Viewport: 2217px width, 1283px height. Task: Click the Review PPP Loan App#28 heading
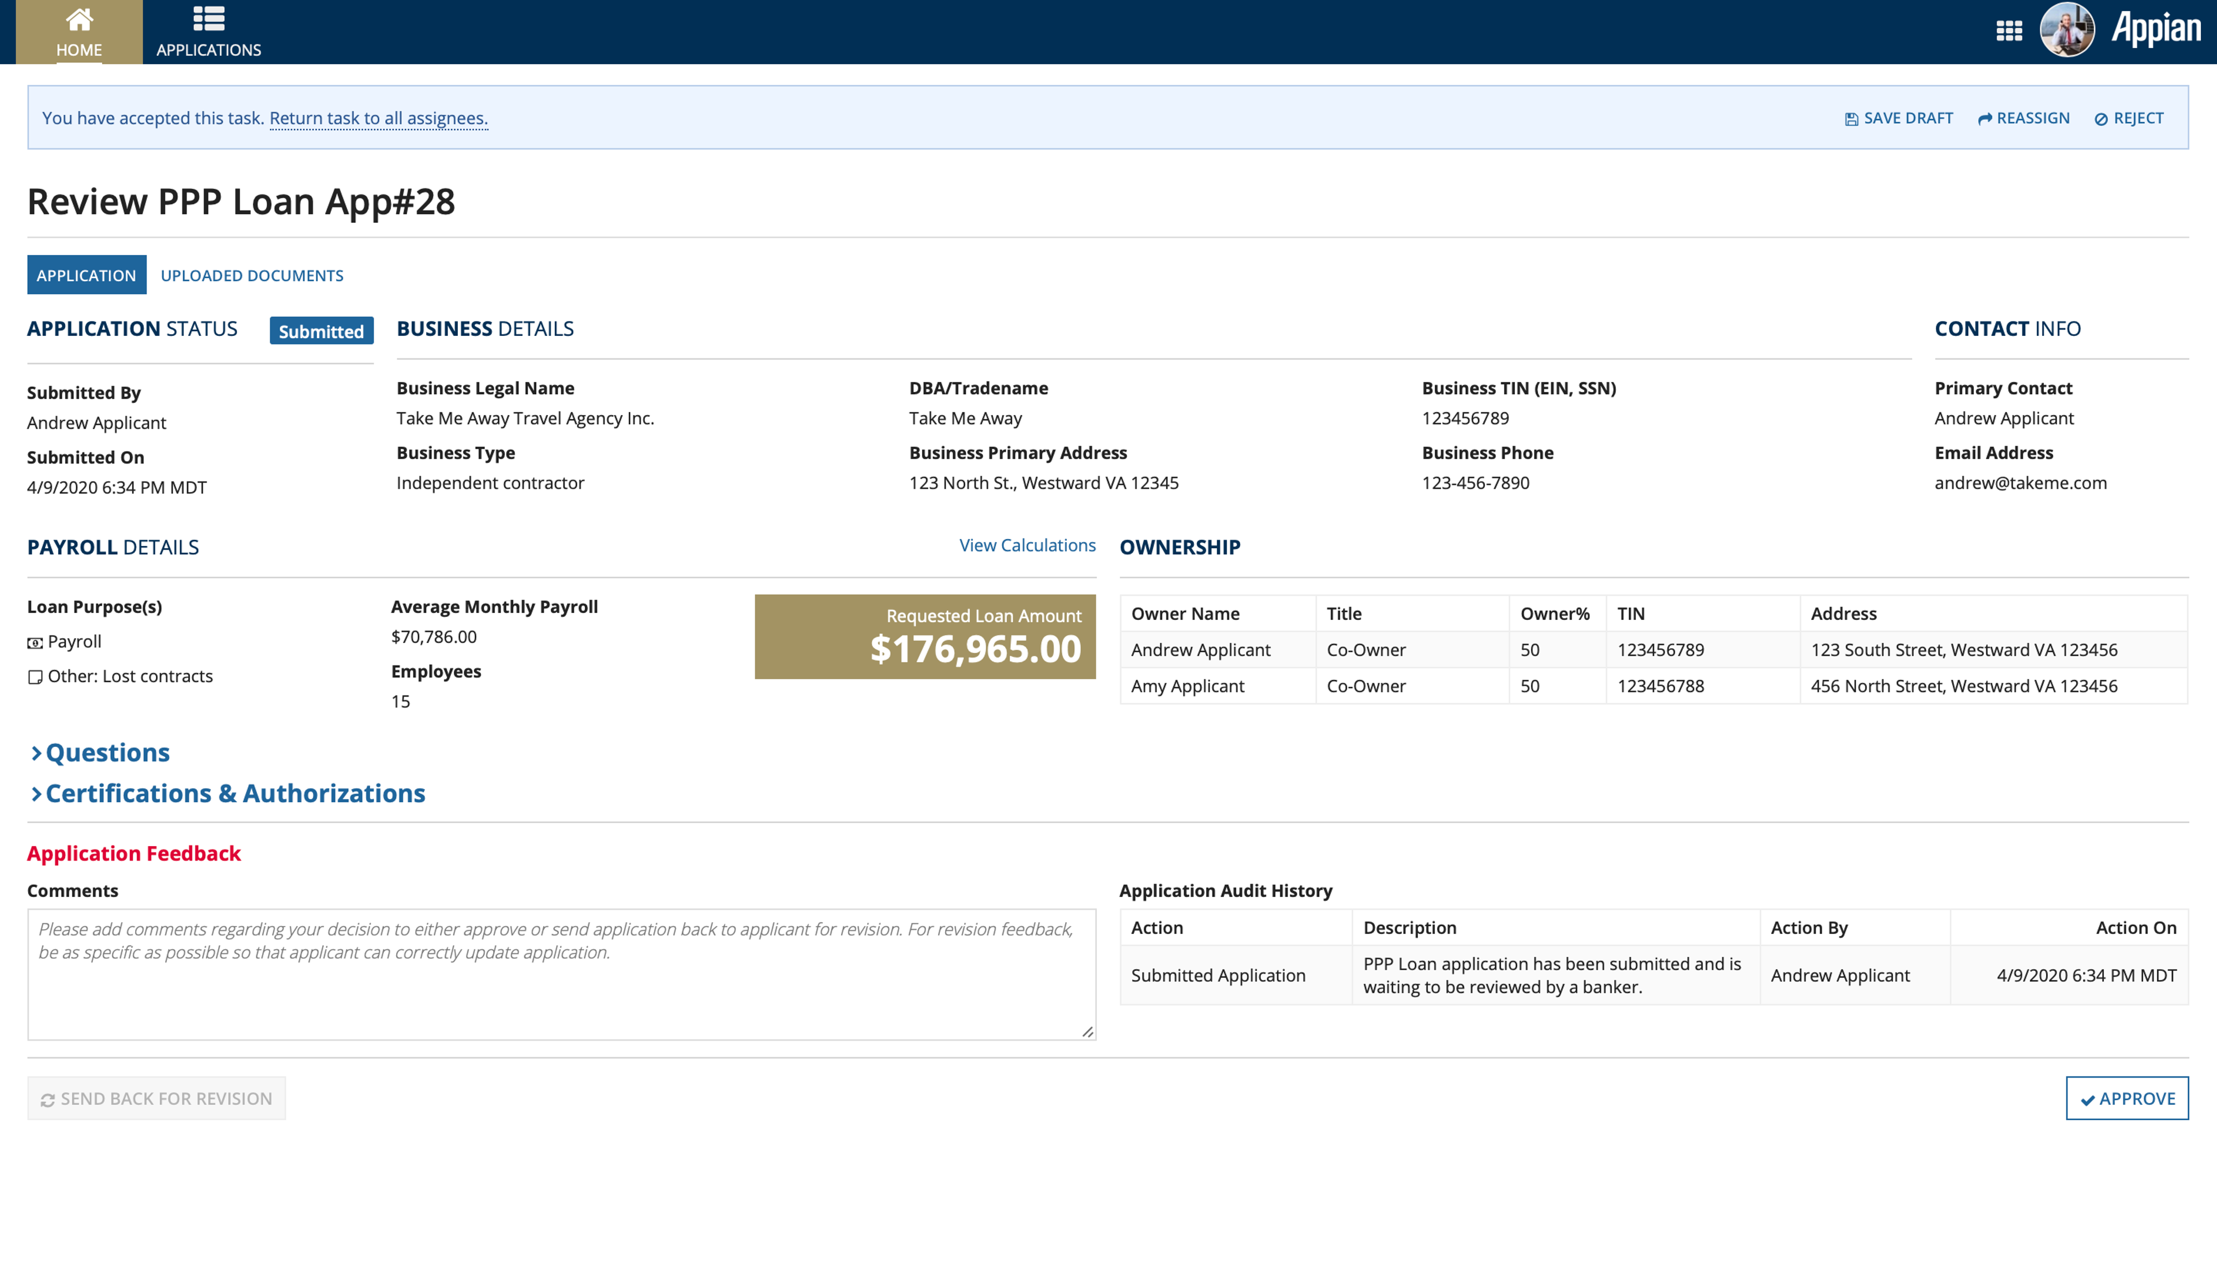point(241,201)
